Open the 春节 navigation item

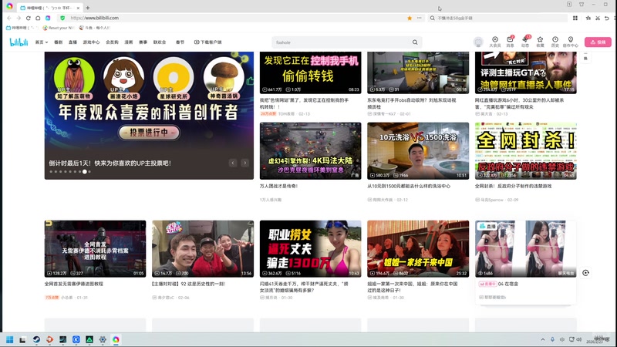[180, 42]
